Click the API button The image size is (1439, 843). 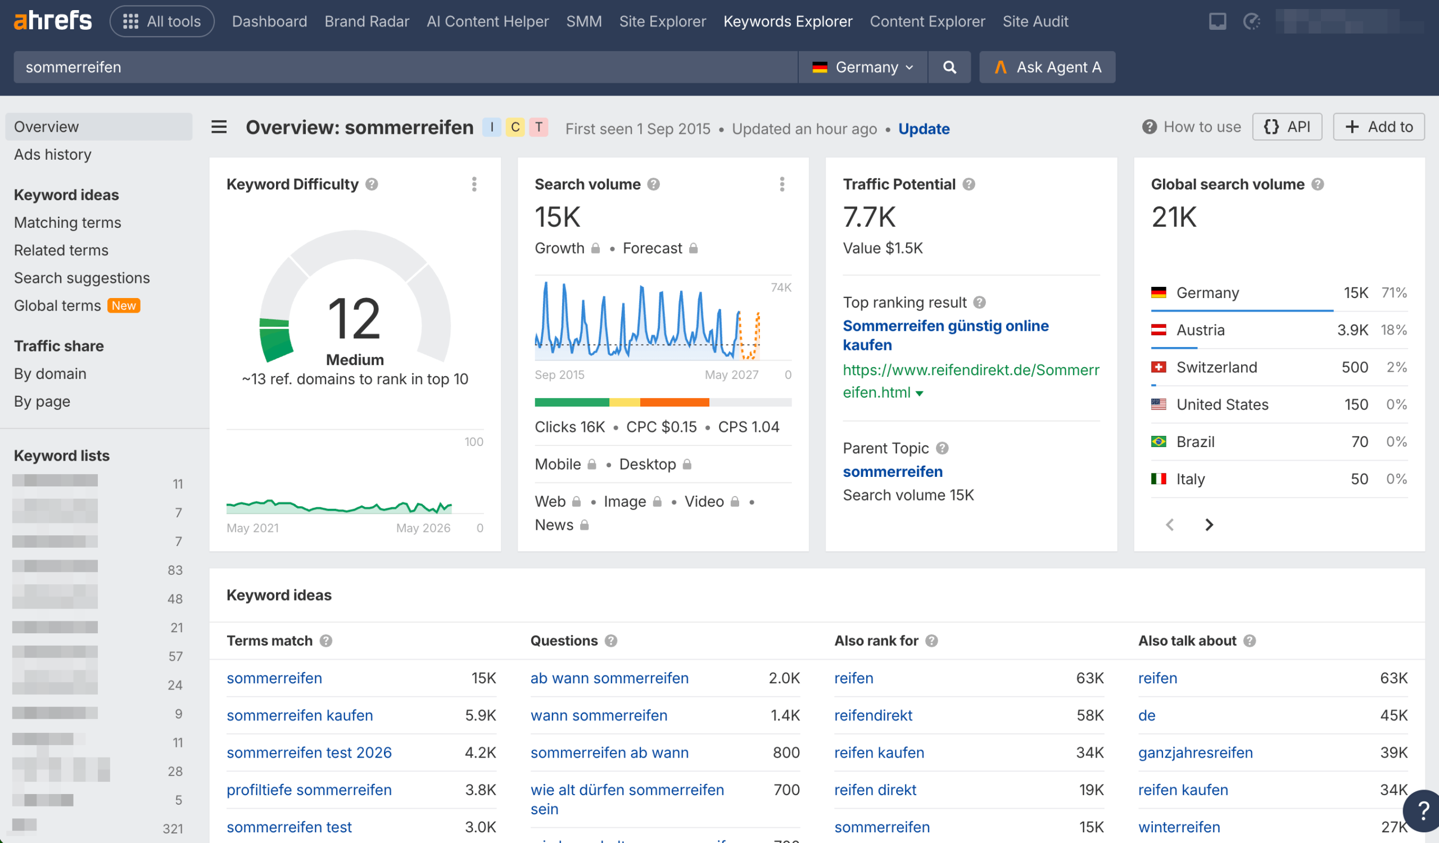[1287, 127]
